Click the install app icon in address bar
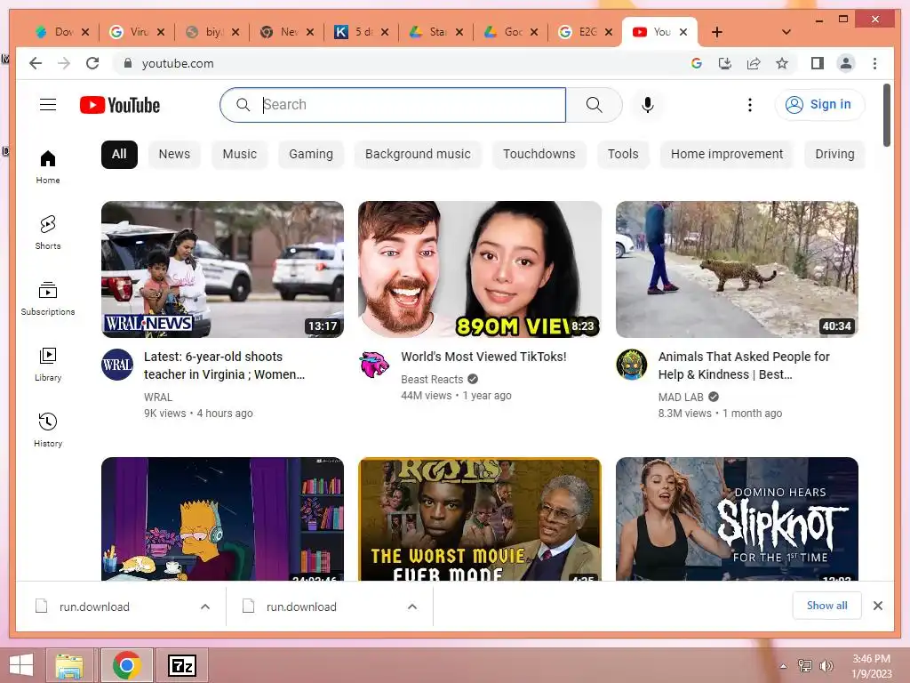This screenshot has width=910, height=683. 725,63
